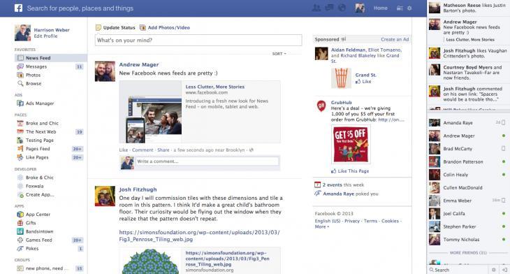
Task: Open the settings gear in top bar
Action: 409,8
